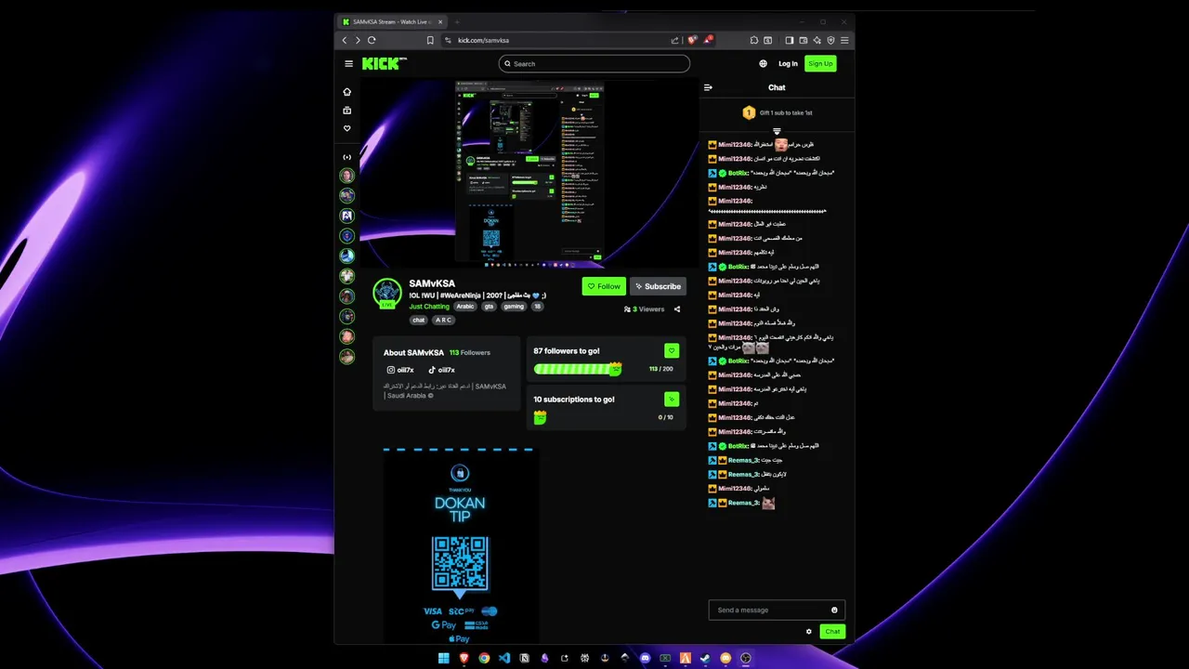Send message with the Chat button
This screenshot has width=1189, height=669.
(x=832, y=631)
